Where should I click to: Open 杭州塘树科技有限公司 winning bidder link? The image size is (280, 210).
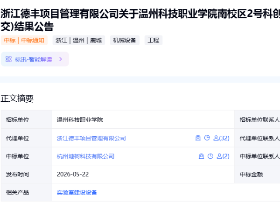tap(85, 156)
